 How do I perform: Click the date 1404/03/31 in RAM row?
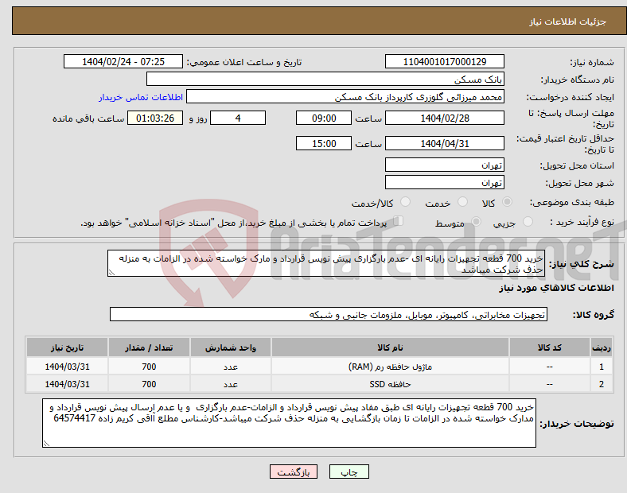tap(67, 367)
